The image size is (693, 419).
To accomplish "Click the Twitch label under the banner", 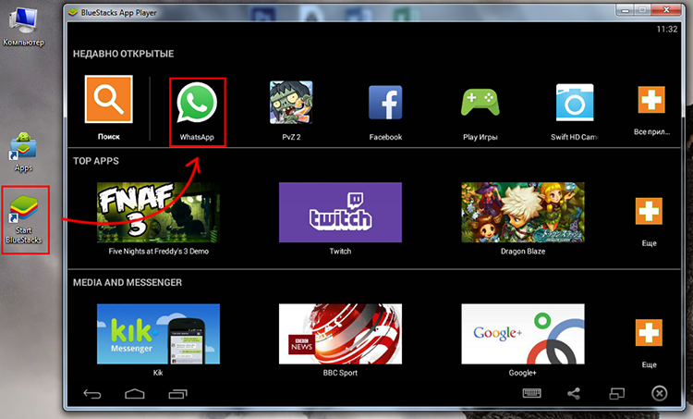I will (x=340, y=252).
